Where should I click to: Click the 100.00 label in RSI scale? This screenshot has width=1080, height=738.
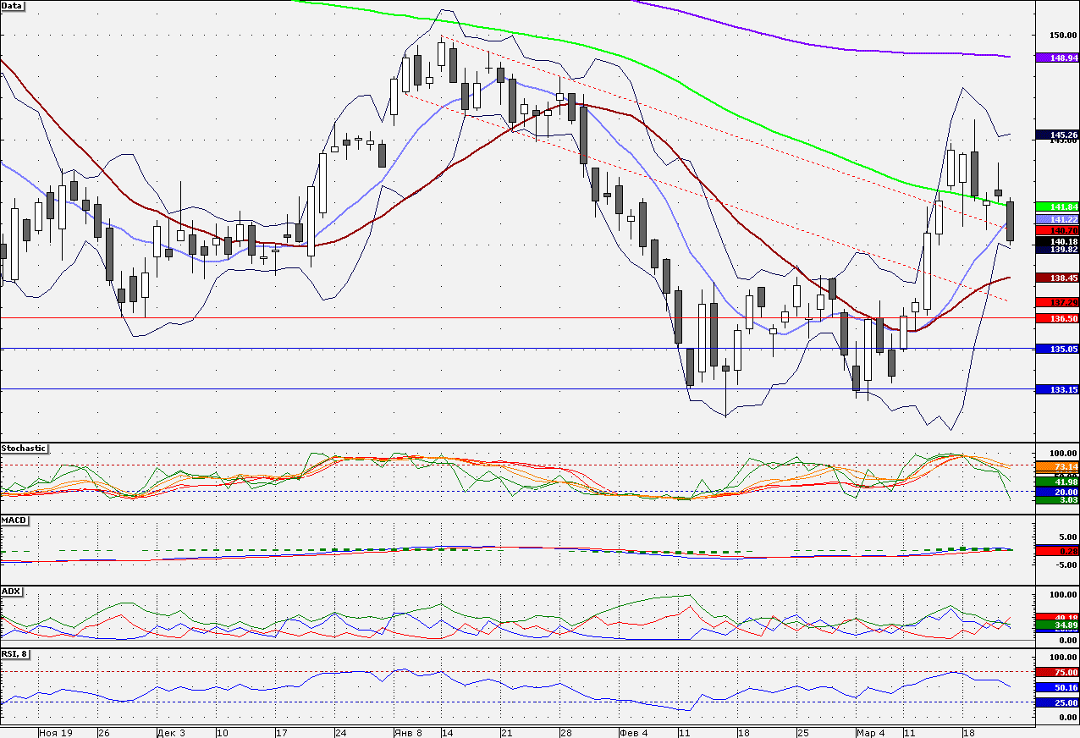1062,657
